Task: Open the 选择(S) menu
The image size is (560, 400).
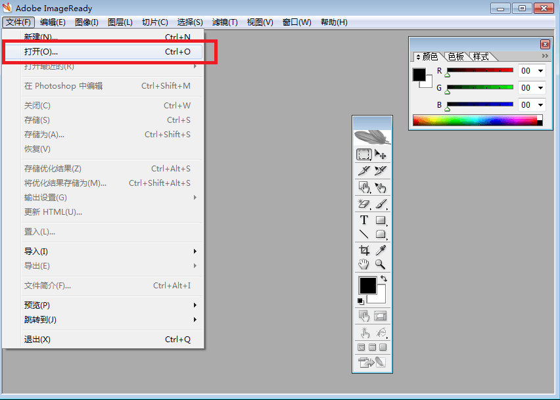Action: (190, 22)
